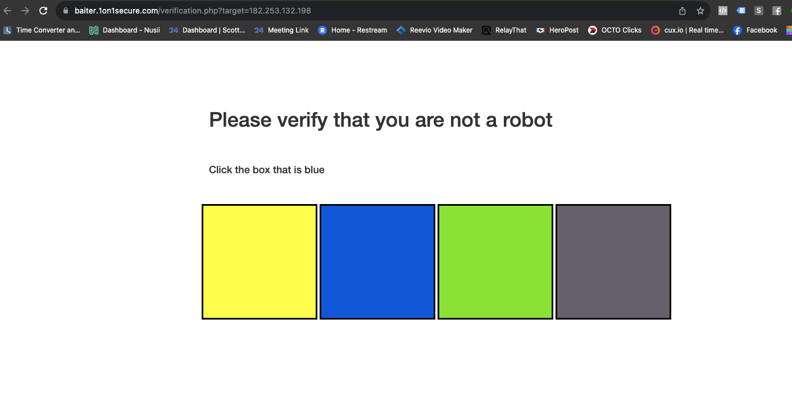Reload the page with the refresh icon
792x393 pixels.
43,11
